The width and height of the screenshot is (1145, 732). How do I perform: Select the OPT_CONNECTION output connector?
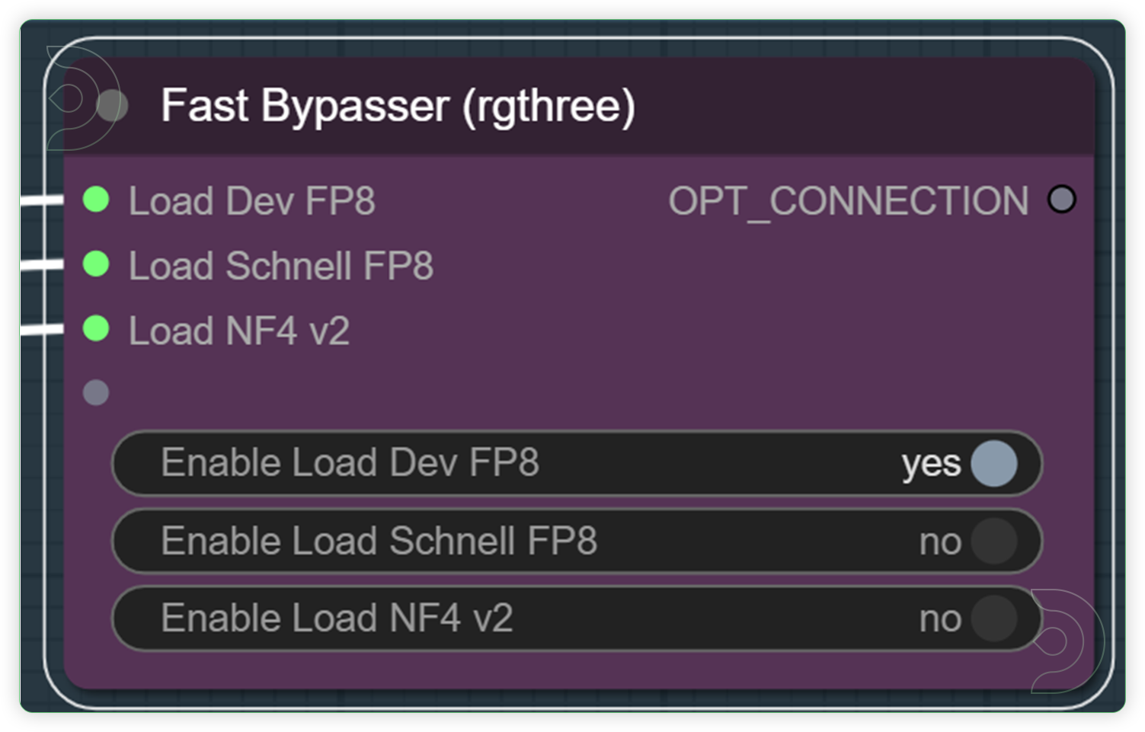pyautogui.click(x=1062, y=200)
